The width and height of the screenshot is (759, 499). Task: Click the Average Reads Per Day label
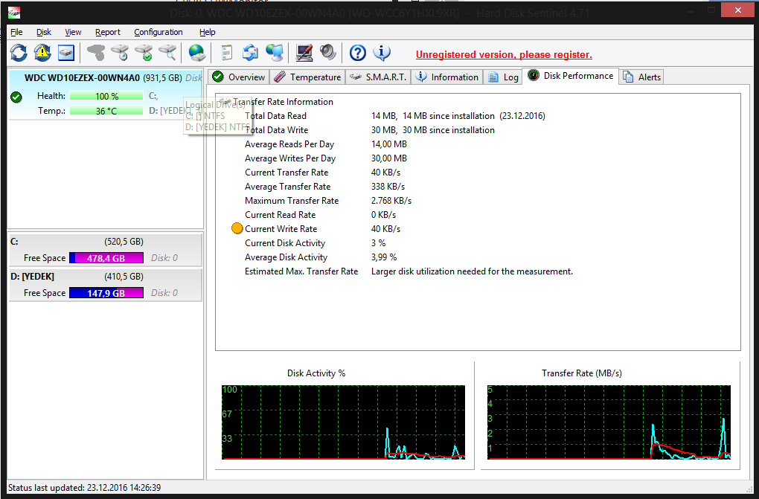pyautogui.click(x=289, y=144)
